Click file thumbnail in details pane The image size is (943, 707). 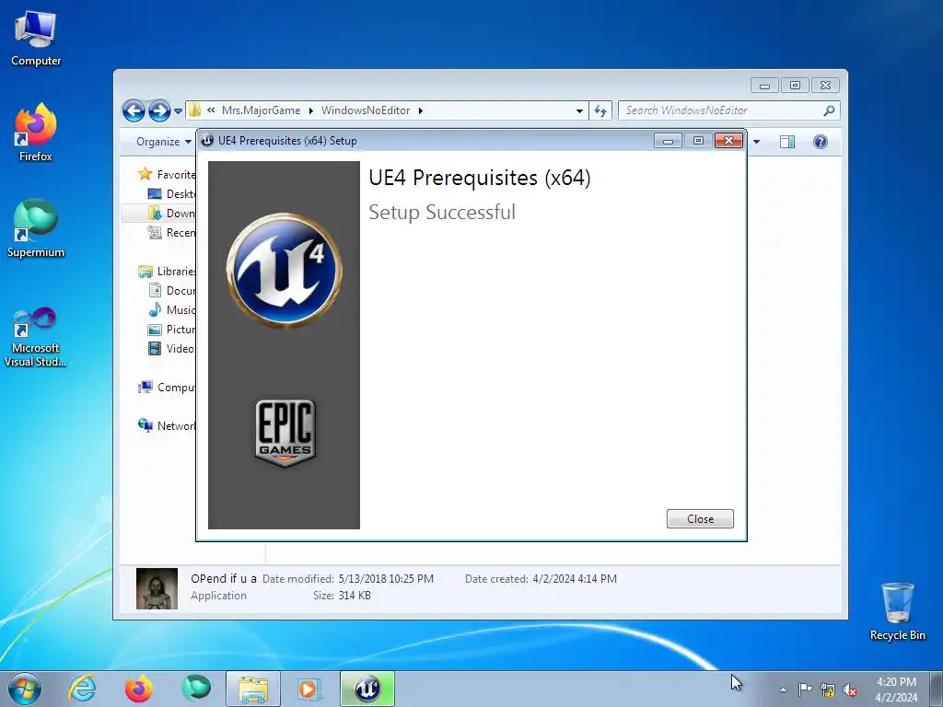click(157, 588)
